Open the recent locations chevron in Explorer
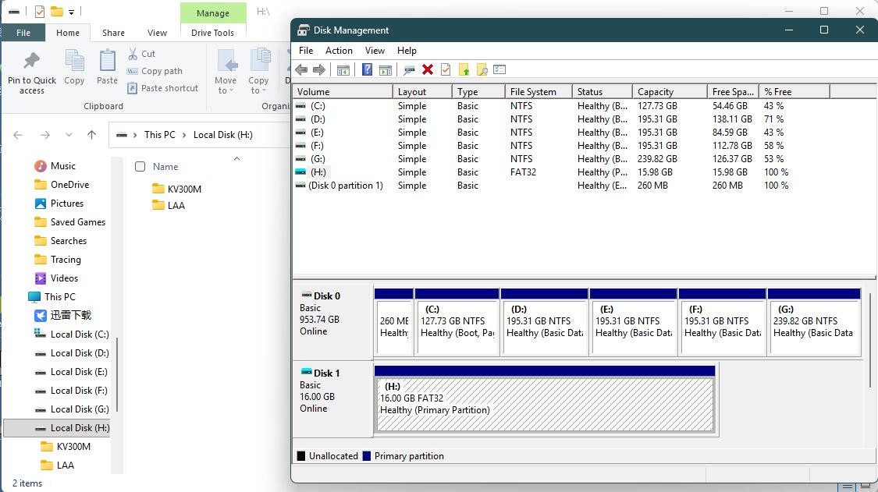The image size is (878, 492). pyautogui.click(x=69, y=135)
